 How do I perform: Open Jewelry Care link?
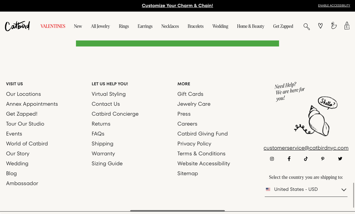click(x=194, y=104)
